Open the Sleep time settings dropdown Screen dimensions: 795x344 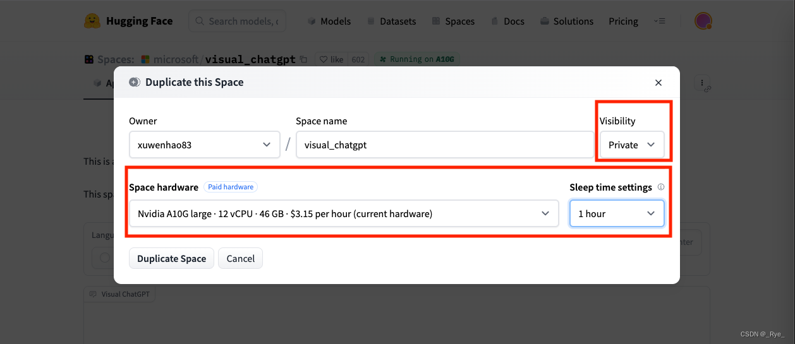tap(617, 213)
